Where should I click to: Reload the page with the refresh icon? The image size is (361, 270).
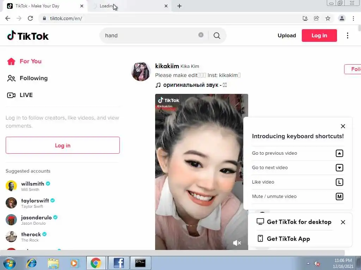(x=30, y=18)
